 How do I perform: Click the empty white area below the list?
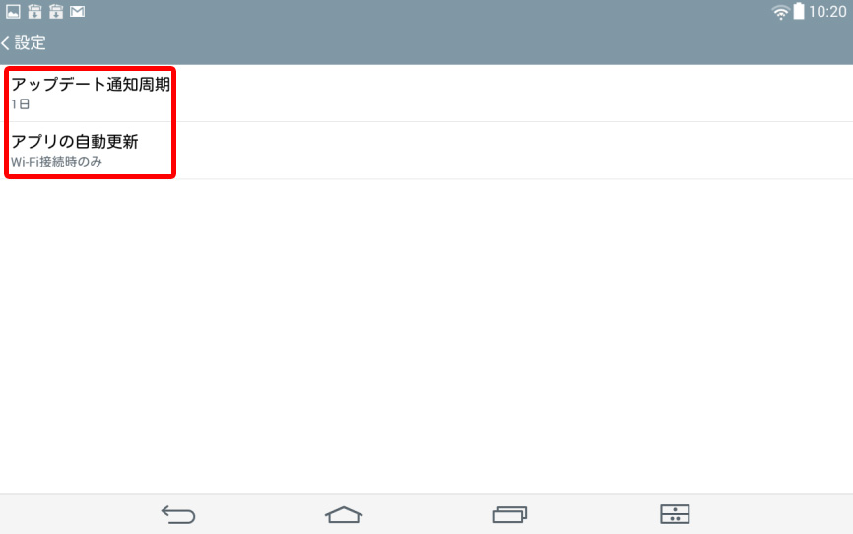coord(426,336)
